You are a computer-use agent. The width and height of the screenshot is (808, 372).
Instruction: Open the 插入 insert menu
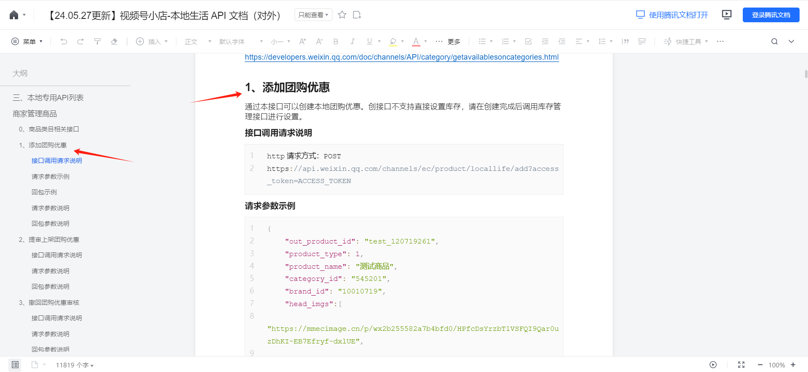click(x=152, y=42)
